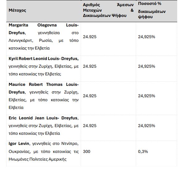
Task: Click the 24.925 share count in Eric's row
Action: click(x=90, y=126)
